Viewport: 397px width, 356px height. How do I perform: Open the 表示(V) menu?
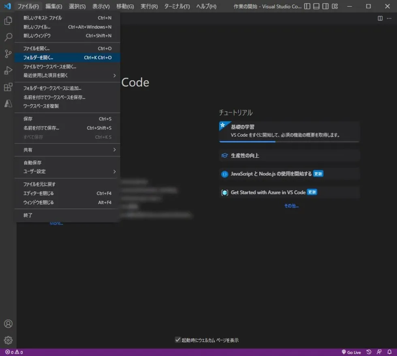pos(101,6)
